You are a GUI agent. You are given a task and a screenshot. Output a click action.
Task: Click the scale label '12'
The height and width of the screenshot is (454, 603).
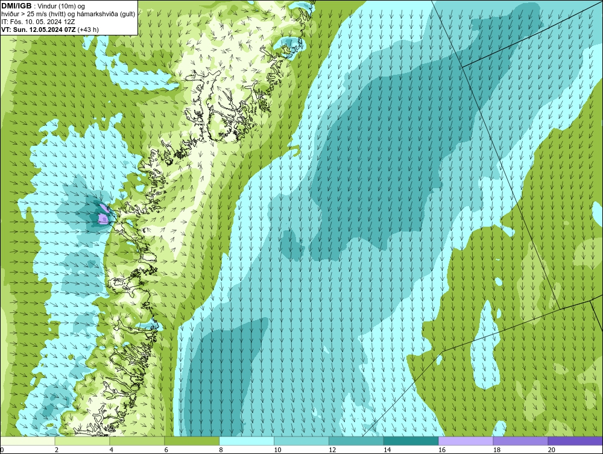click(332, 450)
